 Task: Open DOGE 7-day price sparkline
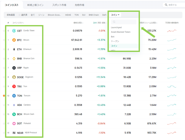(x=172, y=77)
